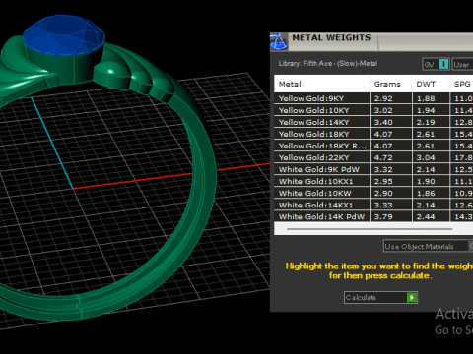
Task: Click the 1.94 DWT value
Action: point(426,110)
